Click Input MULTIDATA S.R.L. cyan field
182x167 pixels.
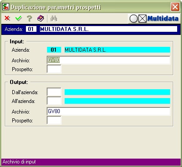point(117,50)
